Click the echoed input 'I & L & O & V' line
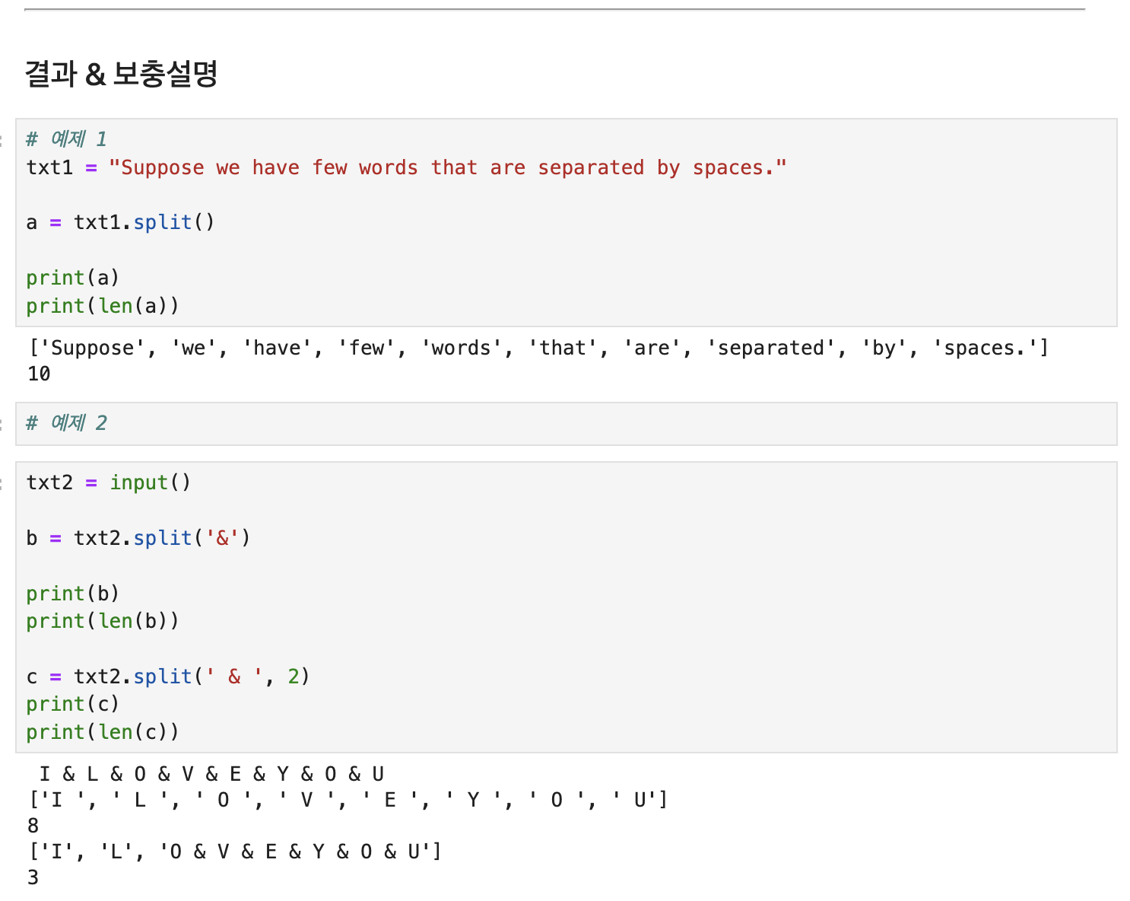Screen dimensions: 1130x901 pyautogui.click(x=211, y=774)
